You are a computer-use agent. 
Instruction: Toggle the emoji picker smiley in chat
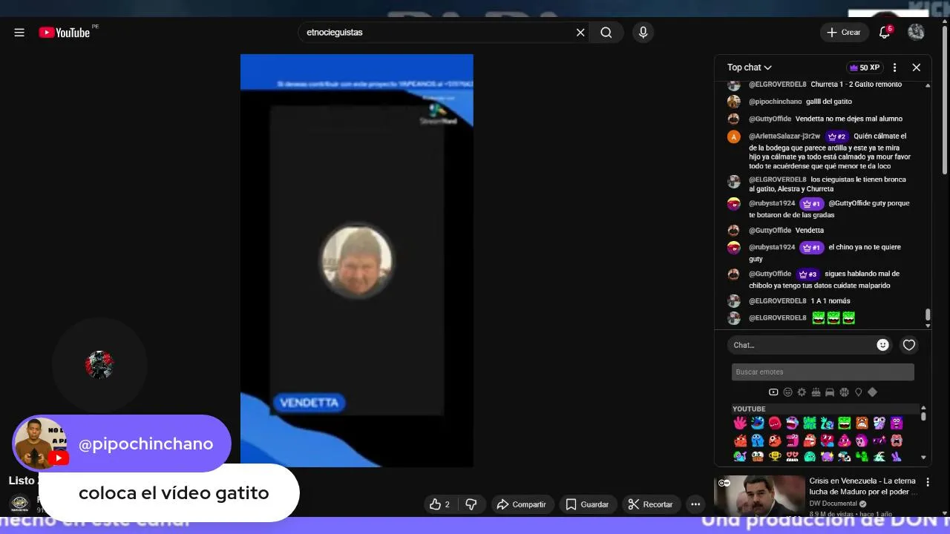882,345
